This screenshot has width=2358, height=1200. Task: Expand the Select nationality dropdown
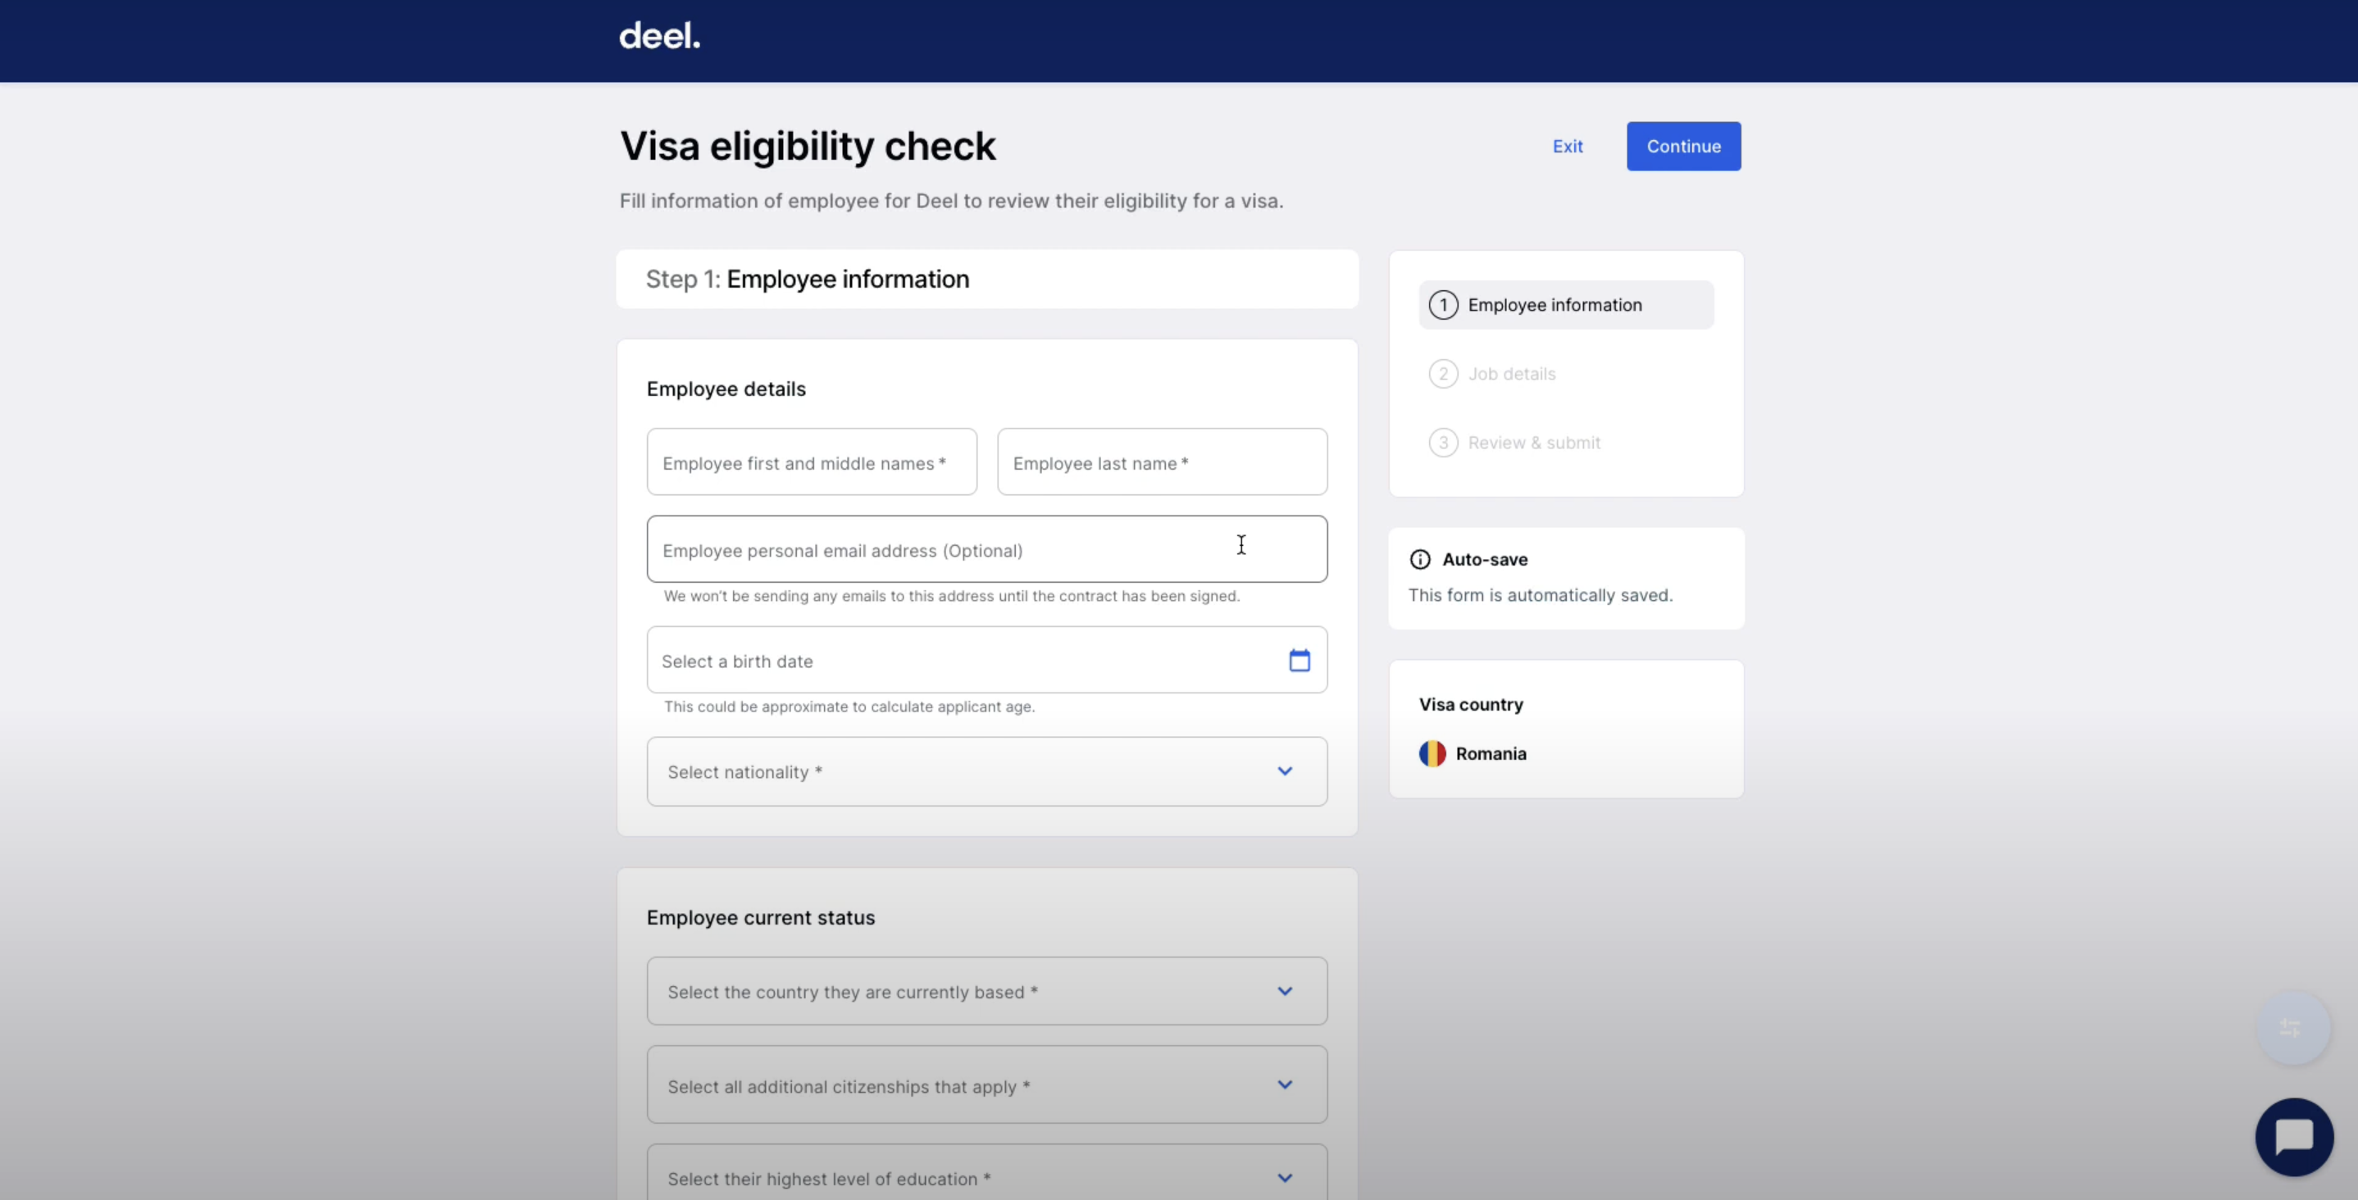[x=987, y=771]
